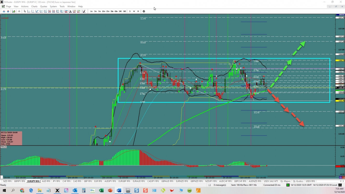Open the Quotes menu
345x194 pixels.
[44, 6]
